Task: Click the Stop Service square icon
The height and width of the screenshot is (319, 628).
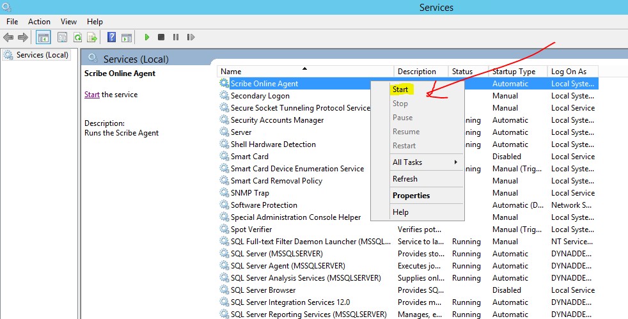Action: coord(161,37)
